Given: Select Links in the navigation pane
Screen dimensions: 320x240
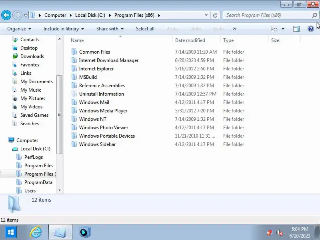Looking at the screenshot, I should pyautogui.click(x=26, y=73).
